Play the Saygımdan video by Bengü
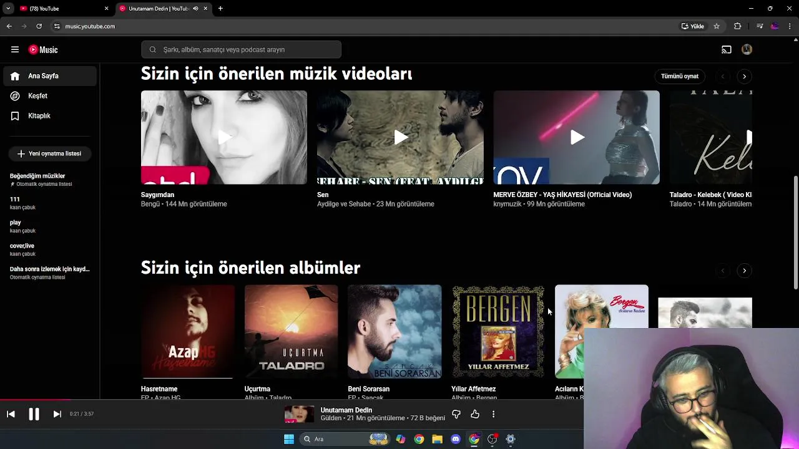 tap(224, 137)
